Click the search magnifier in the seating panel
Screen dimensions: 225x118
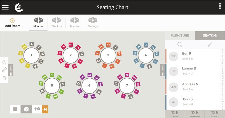(x=180, y=45)
